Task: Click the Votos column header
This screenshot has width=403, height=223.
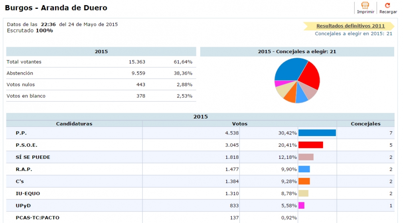Action: (239, 124)
